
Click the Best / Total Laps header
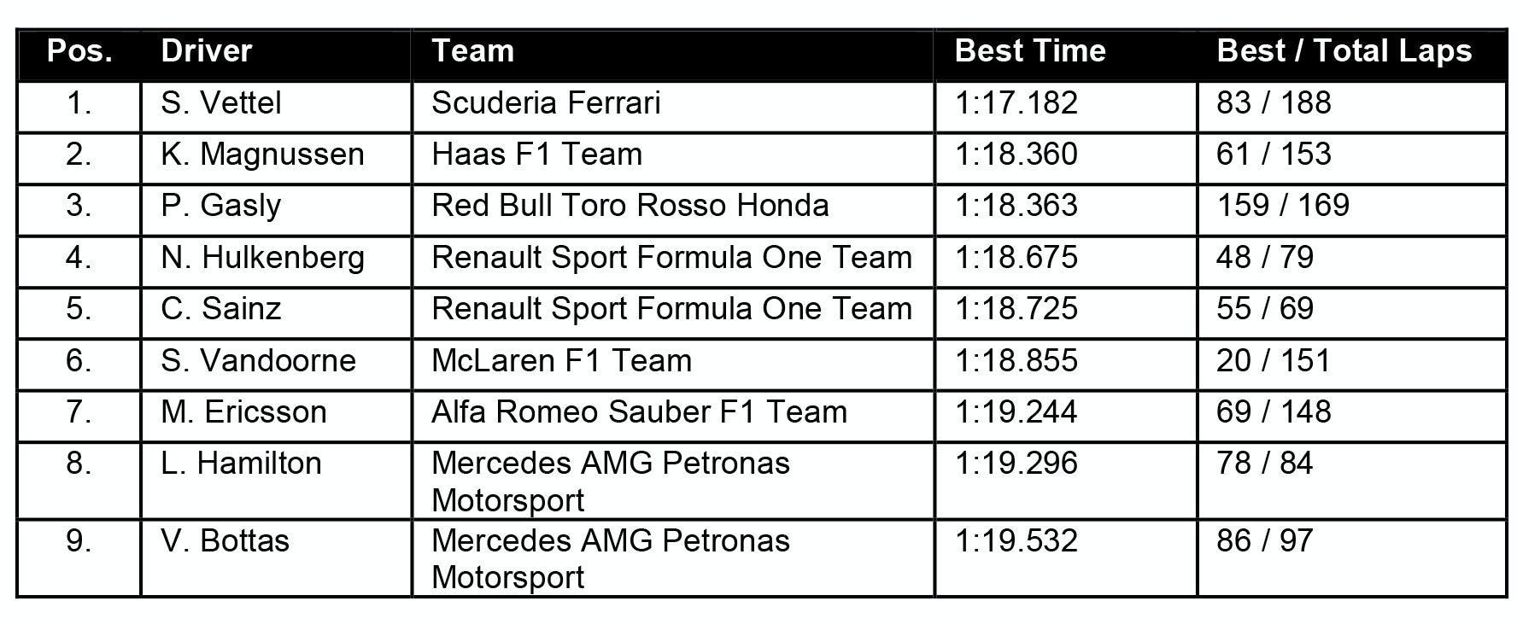tap(1344, 51)
